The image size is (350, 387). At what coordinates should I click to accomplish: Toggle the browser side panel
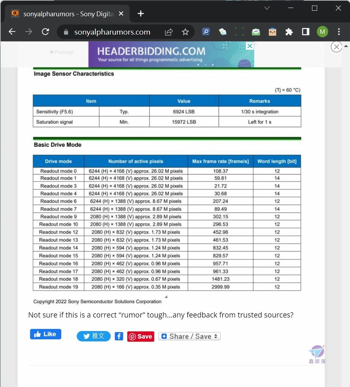305,32
